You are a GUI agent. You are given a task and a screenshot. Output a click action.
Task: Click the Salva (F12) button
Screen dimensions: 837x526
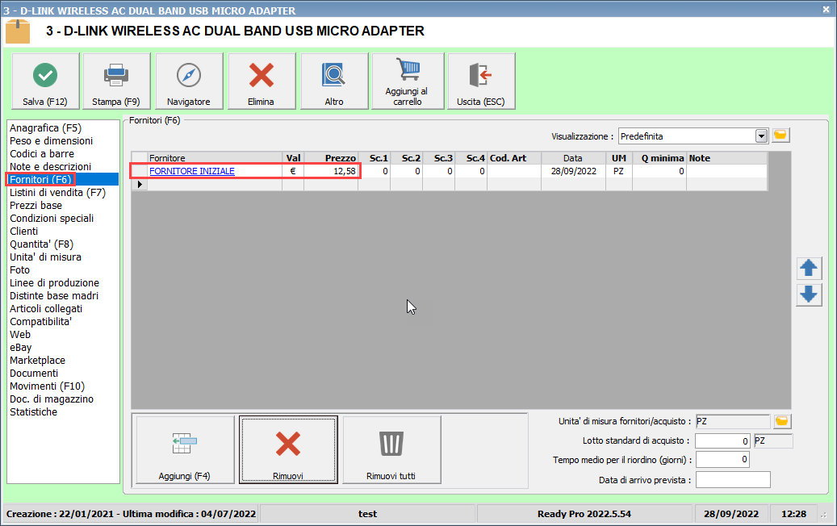point(45,81)
